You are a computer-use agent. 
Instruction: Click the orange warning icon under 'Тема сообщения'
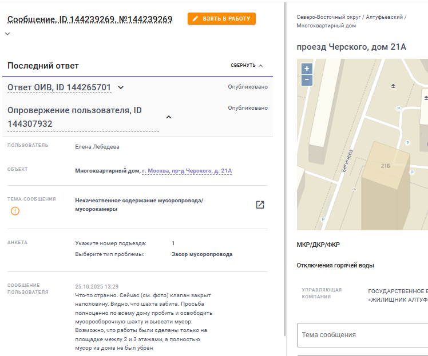pyautogui.click(x=15, y=211)
